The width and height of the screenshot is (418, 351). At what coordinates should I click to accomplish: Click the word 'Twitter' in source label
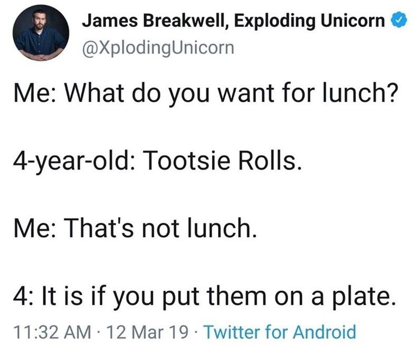point(232,332)
